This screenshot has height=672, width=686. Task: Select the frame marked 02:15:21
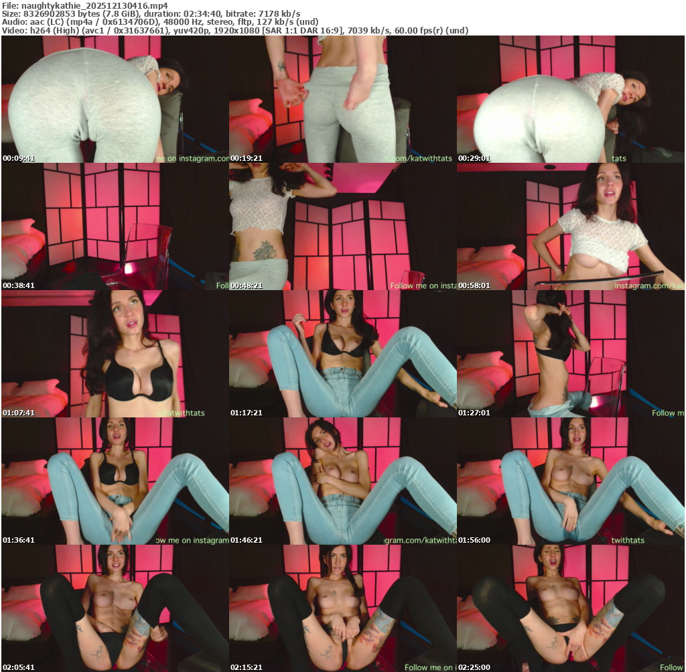(x=342, y=608)
